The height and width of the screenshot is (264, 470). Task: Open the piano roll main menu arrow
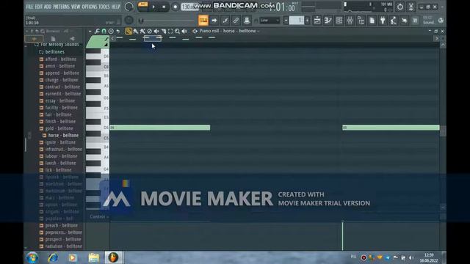tap(90, 31)
